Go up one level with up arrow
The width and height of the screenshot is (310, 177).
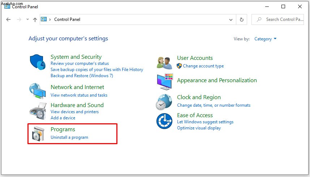pos(35,19)
